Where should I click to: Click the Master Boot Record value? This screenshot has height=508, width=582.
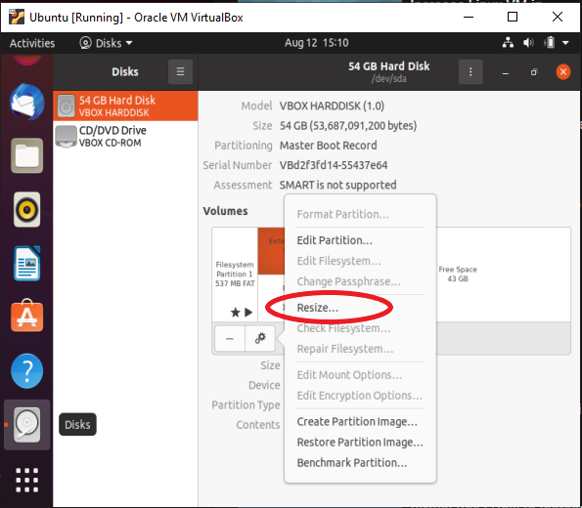coord(328,146)
